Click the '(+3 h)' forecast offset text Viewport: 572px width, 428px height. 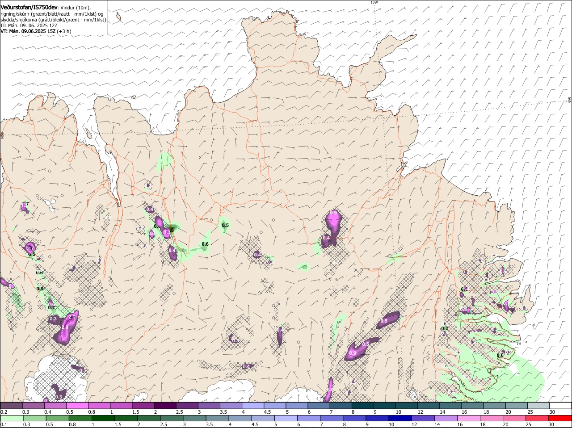[x=64, y=31]
